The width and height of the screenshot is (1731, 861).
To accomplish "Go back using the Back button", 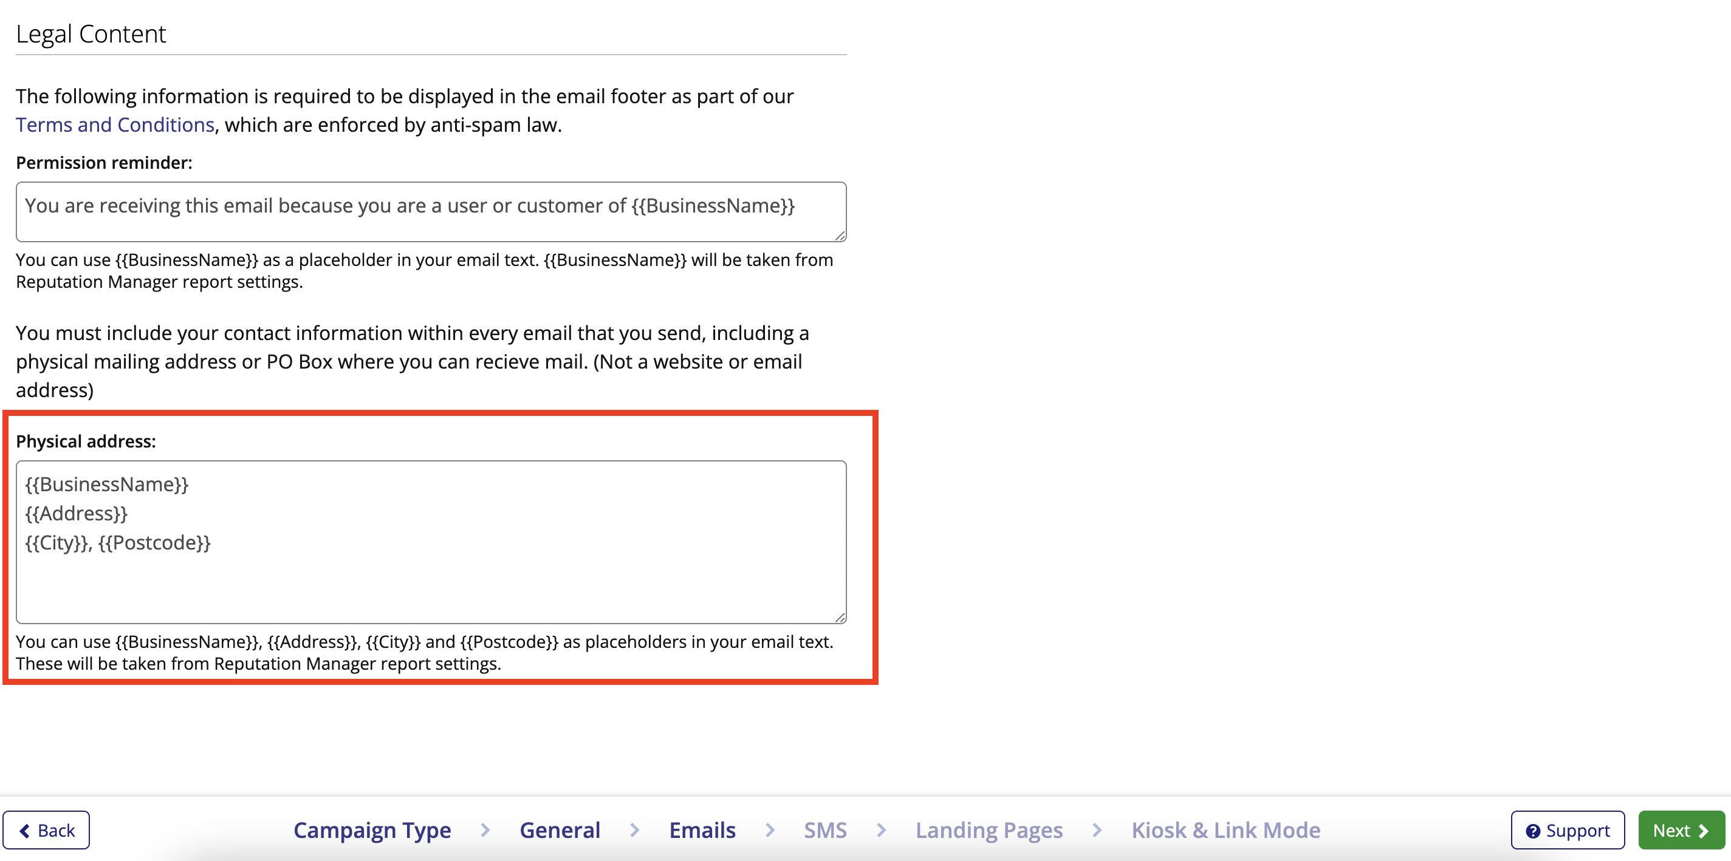I will (x=46, y=830).
